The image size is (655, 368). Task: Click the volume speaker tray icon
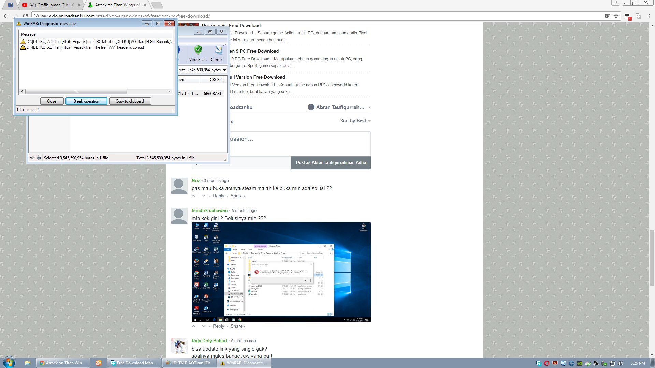tap(620, 363)
